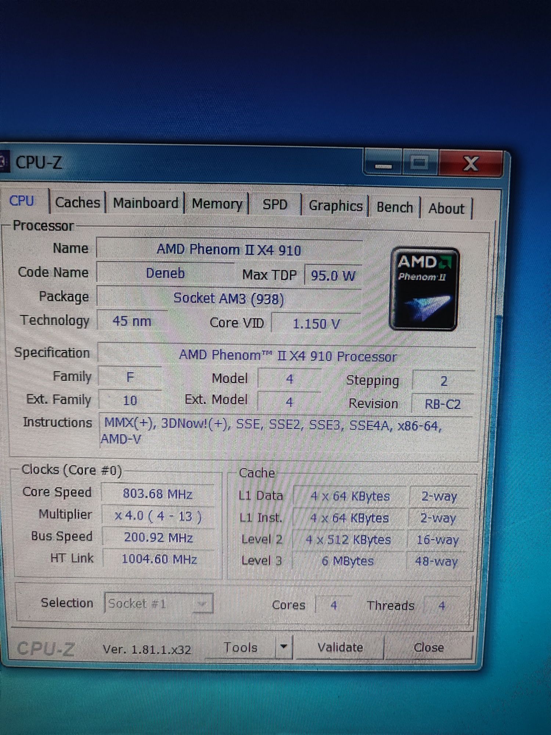Click the HT Link value 1004.60 MHz
The width and height of the screenshot is (551, 735).
point(159,559)
